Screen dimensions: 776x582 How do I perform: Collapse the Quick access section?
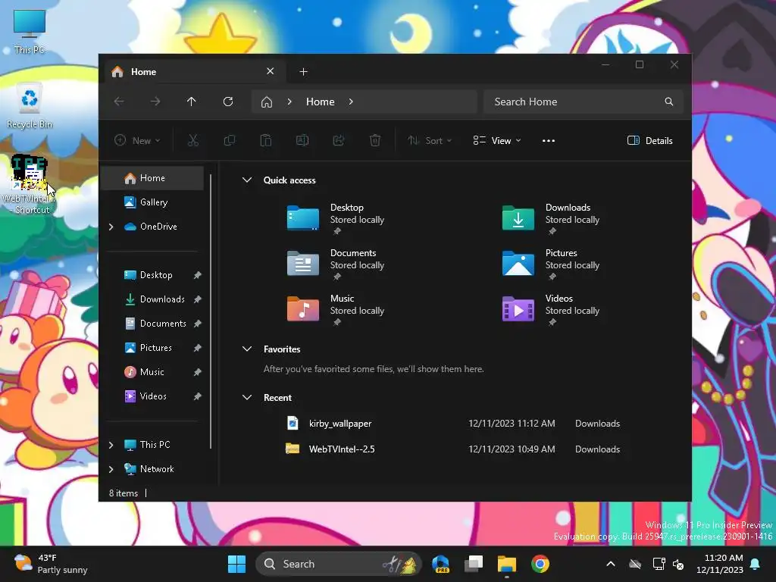[x=247, y=180]
